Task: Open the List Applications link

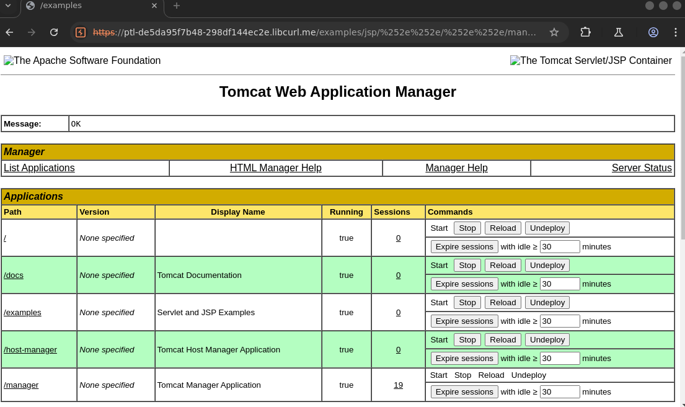Action: [x=39, y=168]
